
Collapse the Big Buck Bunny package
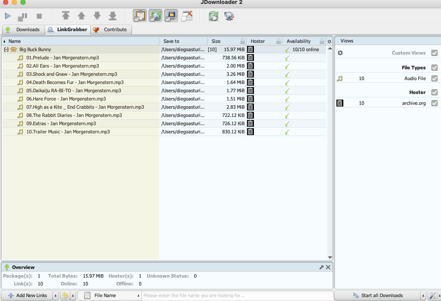tap(6, 49)
